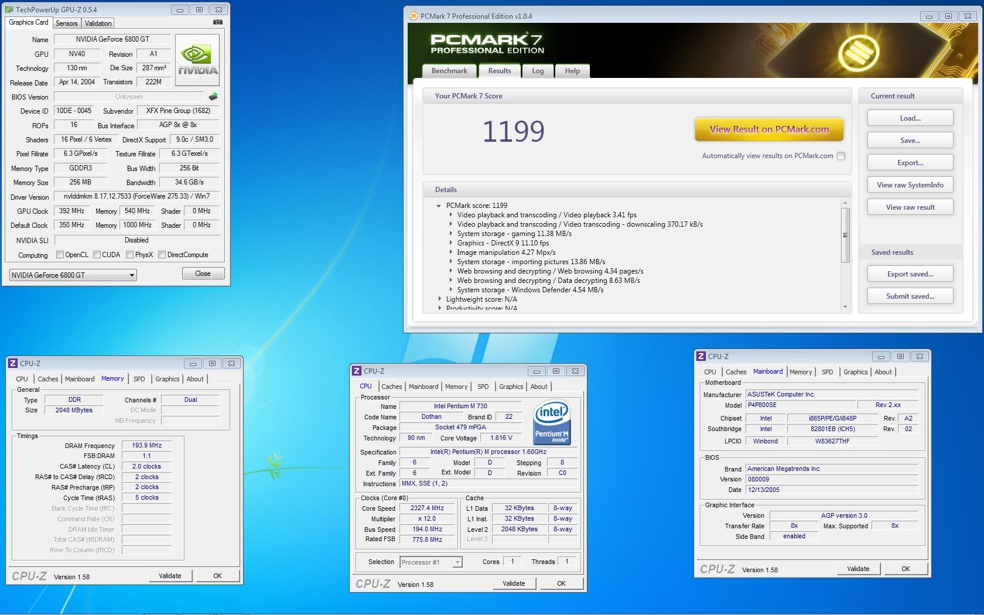984x615 pixels.
Task: Click the processor CPU-Z window title icon
Action: pos(357,371)
